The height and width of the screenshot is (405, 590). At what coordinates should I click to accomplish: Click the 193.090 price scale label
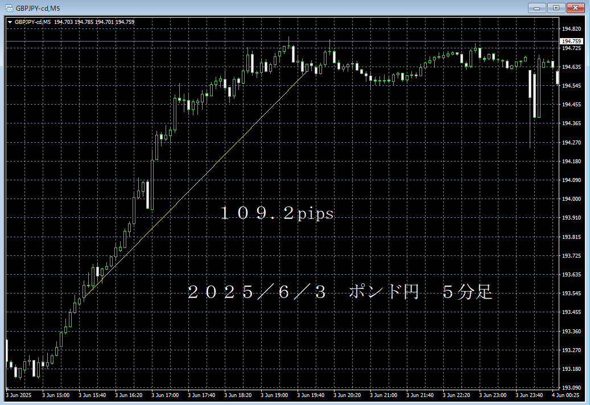tap(571, 388)
